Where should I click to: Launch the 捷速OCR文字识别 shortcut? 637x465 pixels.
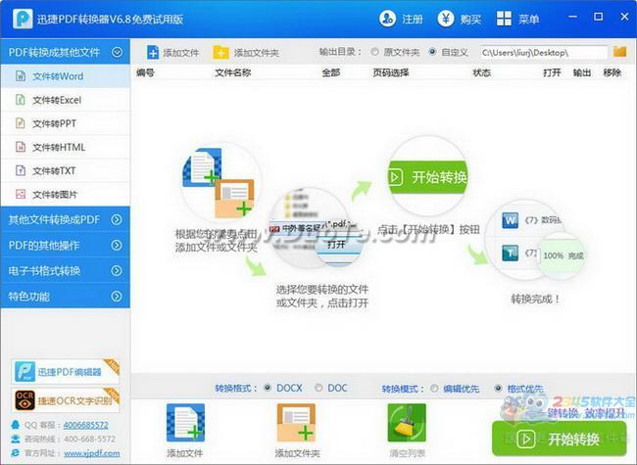(65, 399)
